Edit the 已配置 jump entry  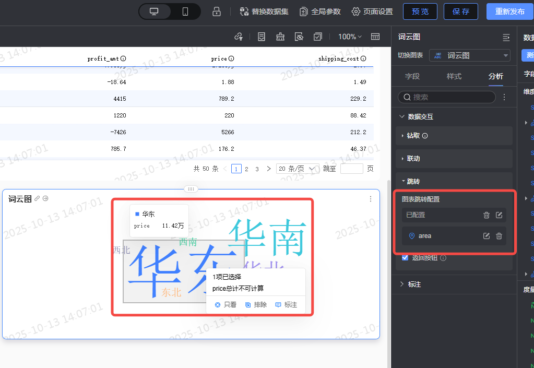tap(499, 215)
